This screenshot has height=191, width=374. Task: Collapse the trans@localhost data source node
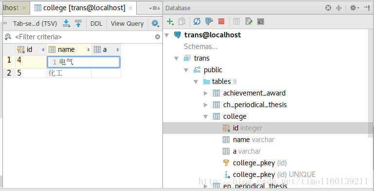[x=167, y=35]
